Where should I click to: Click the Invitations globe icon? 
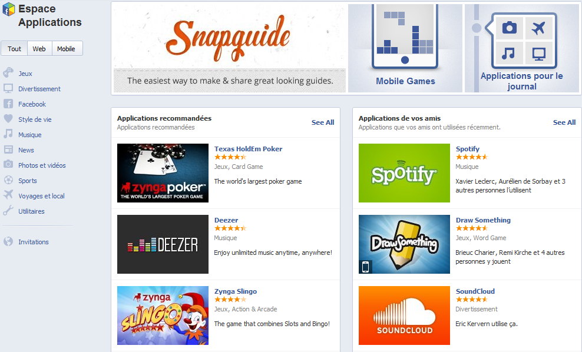[x=8, y=241]
